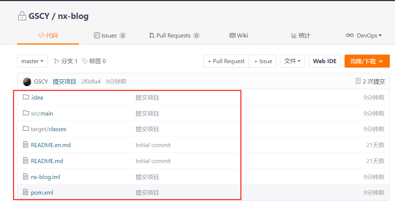
Task: Click the folder icon for .idea
Action: tap(26, 97)
